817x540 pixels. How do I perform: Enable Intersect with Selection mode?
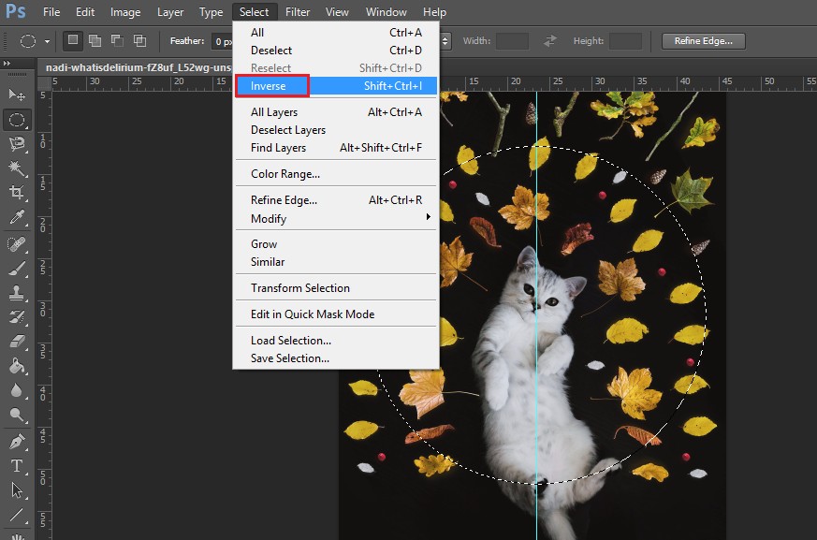[x=139, y=40]
